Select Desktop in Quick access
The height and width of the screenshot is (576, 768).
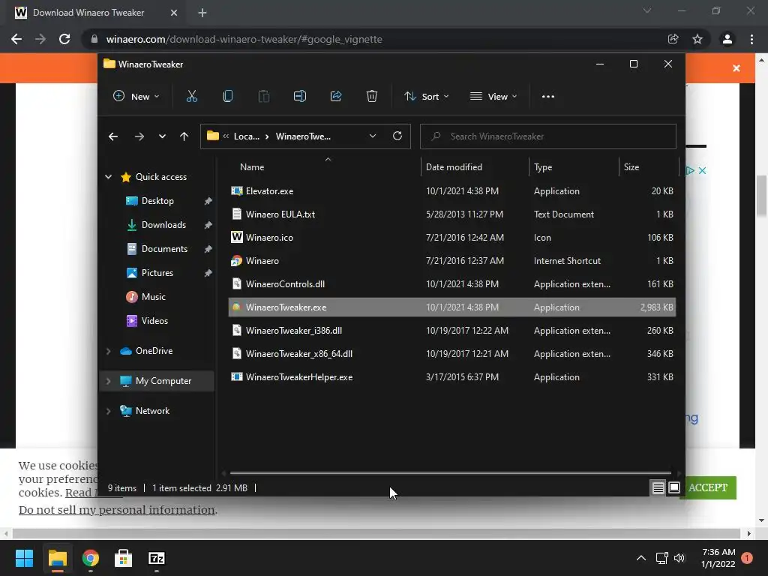point(157,201)
